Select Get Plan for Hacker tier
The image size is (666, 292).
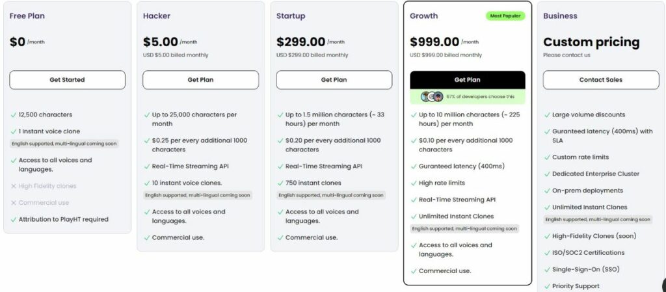point(200,80)
